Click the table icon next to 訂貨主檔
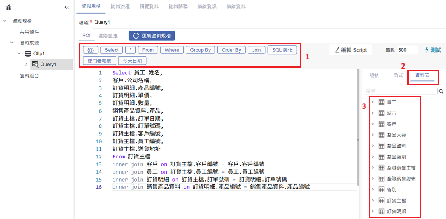446x219 pixels. (382, 200)
